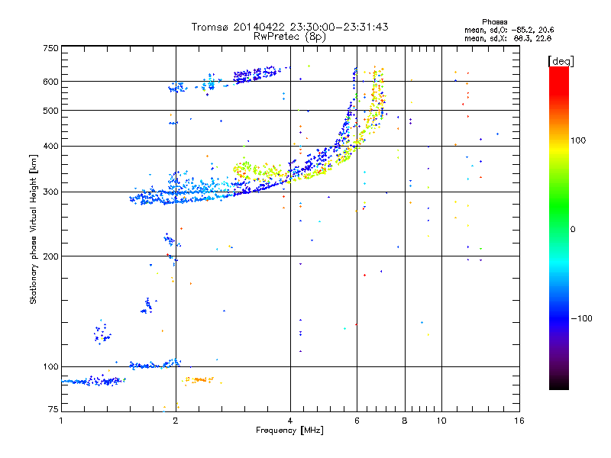Viewport: 611px width, 458px height.
Task: Click the x-axis tick label '1'
Action: (x=61, y=421)
